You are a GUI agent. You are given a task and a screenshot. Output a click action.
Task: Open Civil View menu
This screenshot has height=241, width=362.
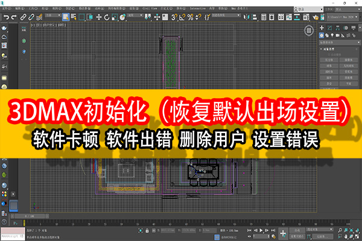point(150,8)
